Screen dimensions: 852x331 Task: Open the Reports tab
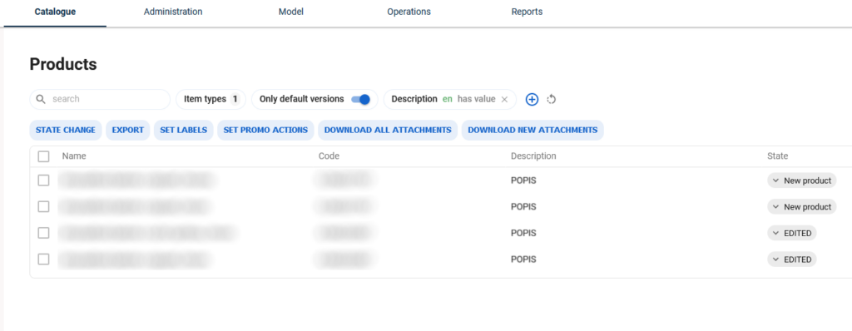(527, 12)
